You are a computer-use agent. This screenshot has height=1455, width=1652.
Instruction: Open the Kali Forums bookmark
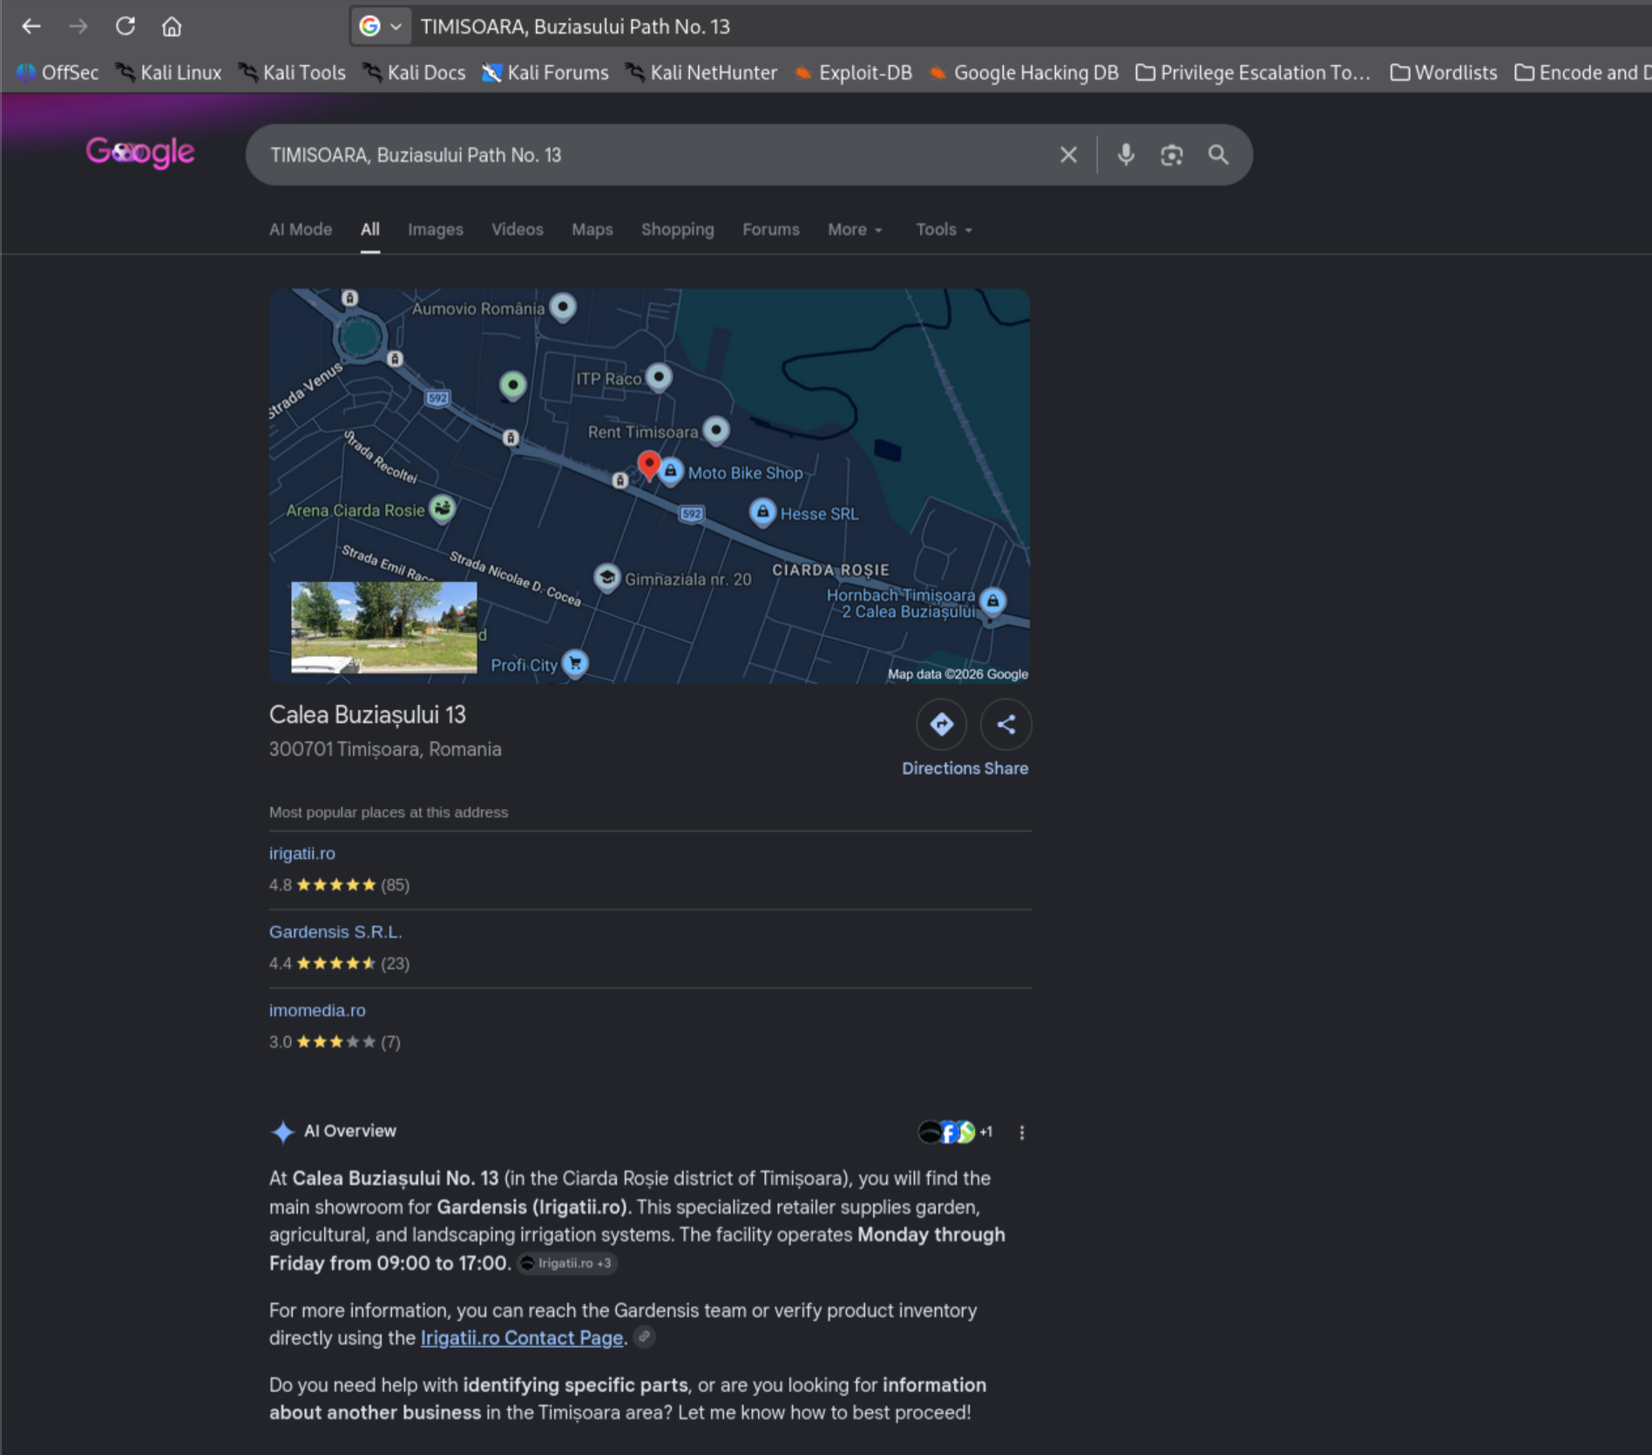coord(545,72)
